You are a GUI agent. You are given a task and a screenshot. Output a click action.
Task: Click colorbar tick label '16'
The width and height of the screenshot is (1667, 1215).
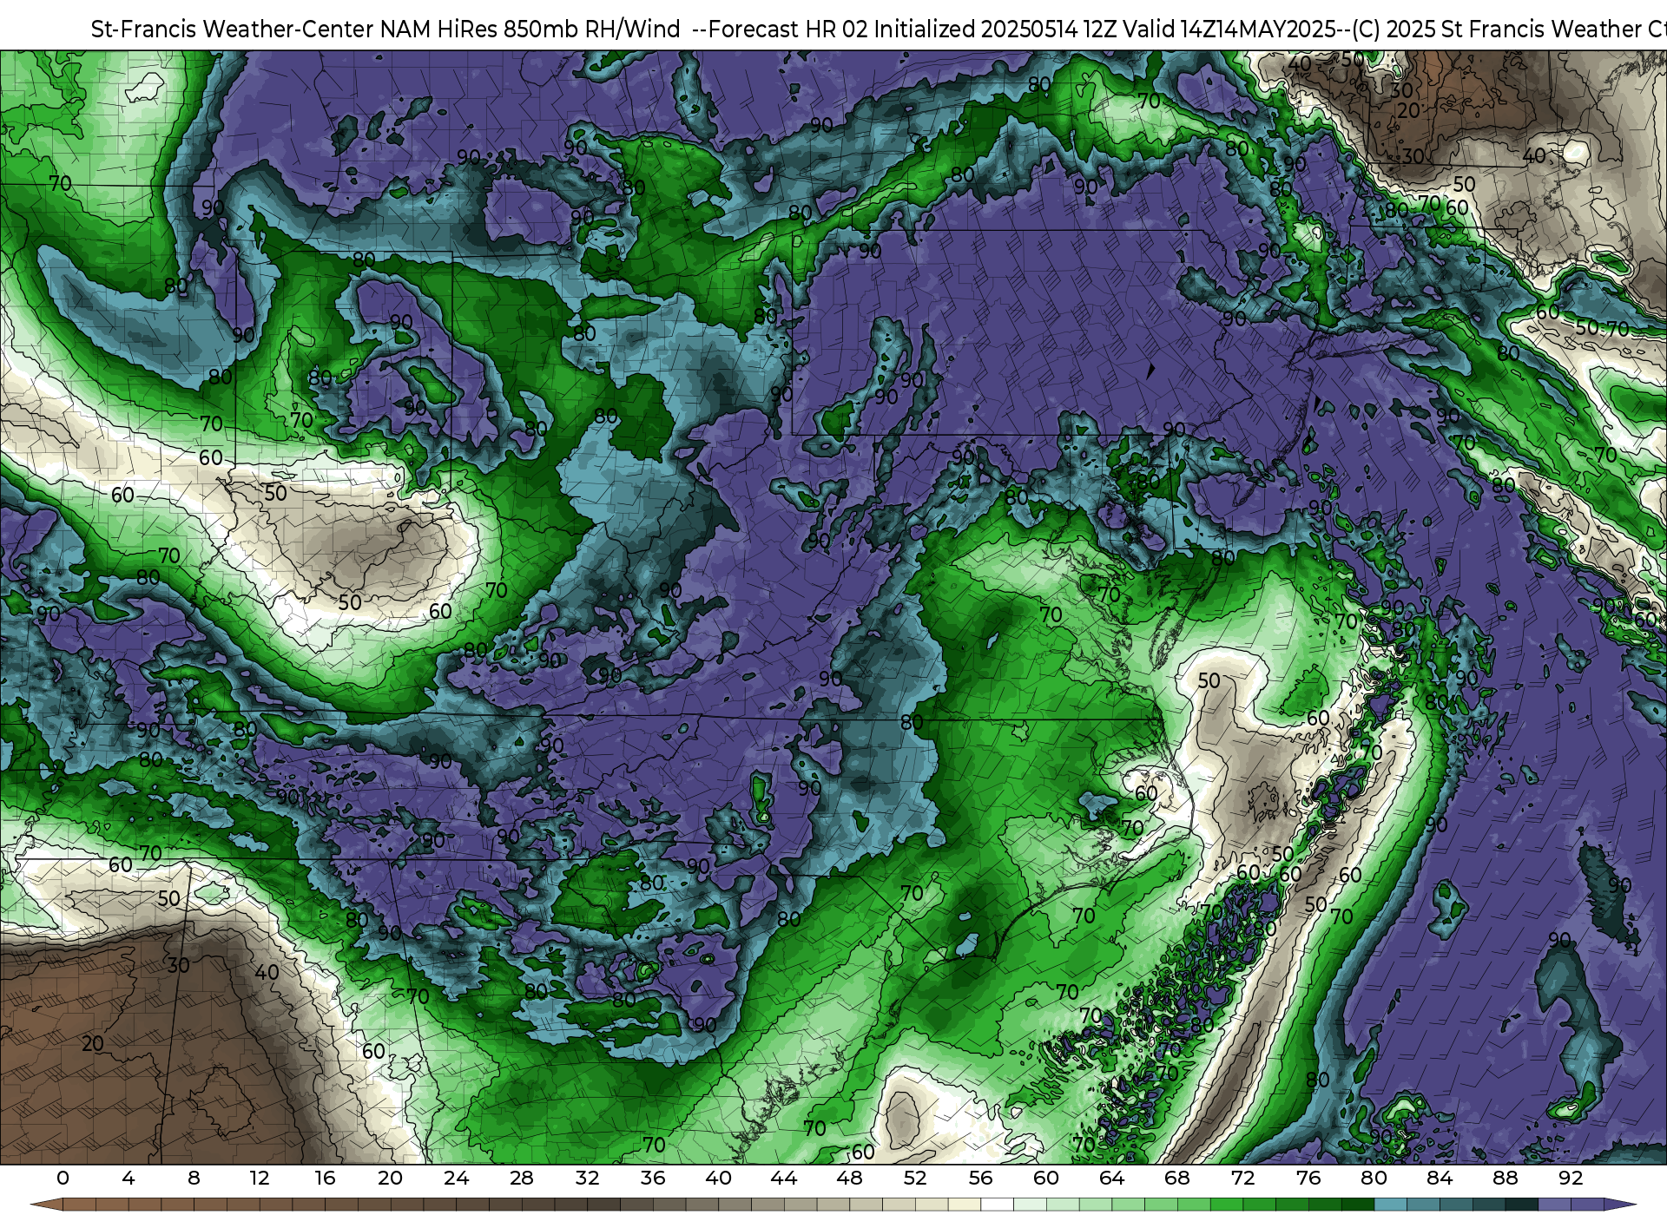pyautogui.click(x=325, y=1178)
